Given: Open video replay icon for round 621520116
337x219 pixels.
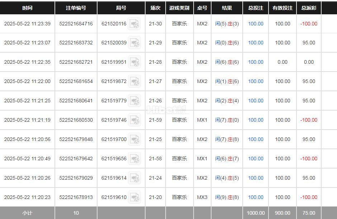Looking at the screenshot, I should [134, 24].
